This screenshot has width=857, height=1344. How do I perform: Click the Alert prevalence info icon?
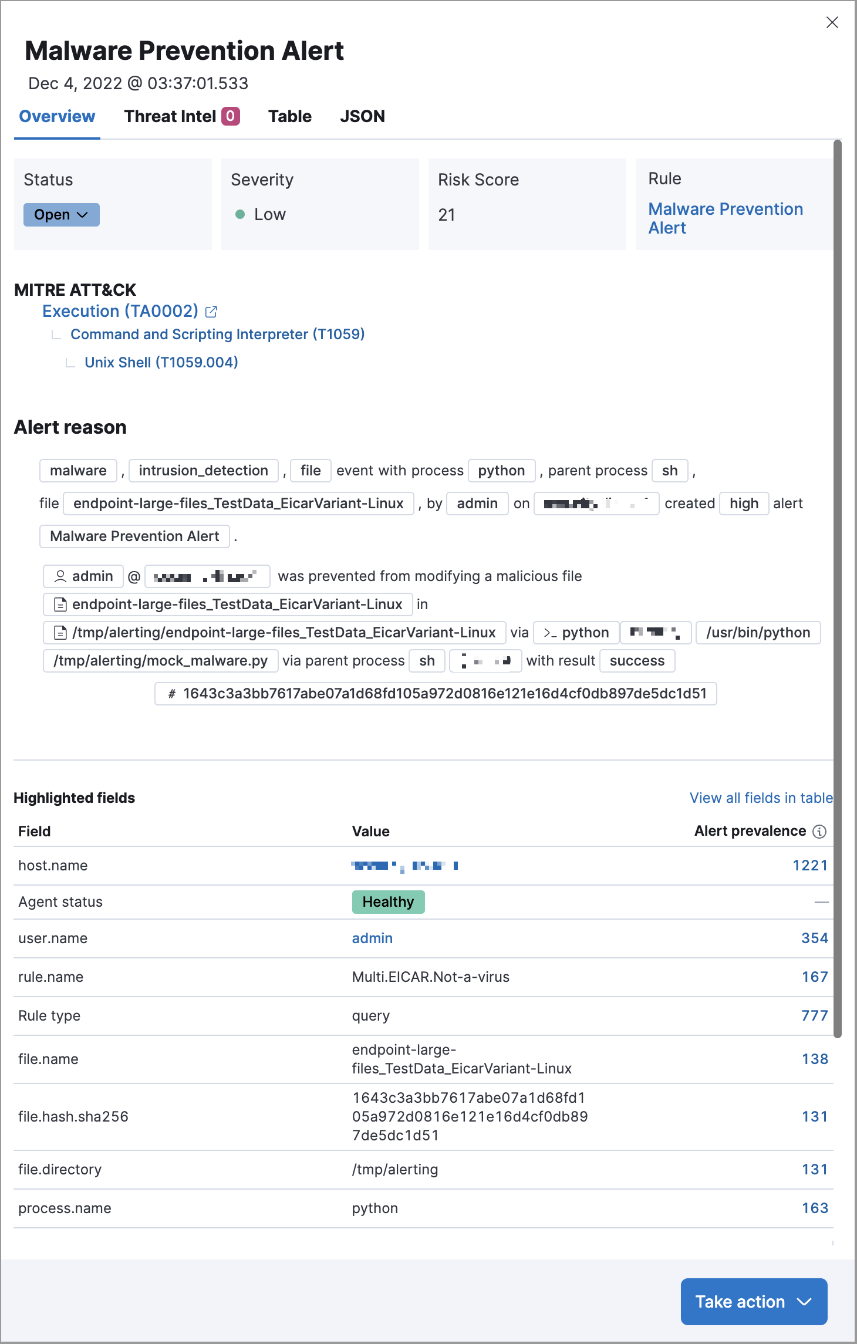pyautogui.click(x=819, y=832)
